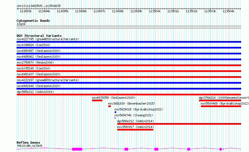The width and height of the screenshot is (249, 152).
Task: Click the chr13:113492505..113504635 coordinates text
Action: coord(39,6)
